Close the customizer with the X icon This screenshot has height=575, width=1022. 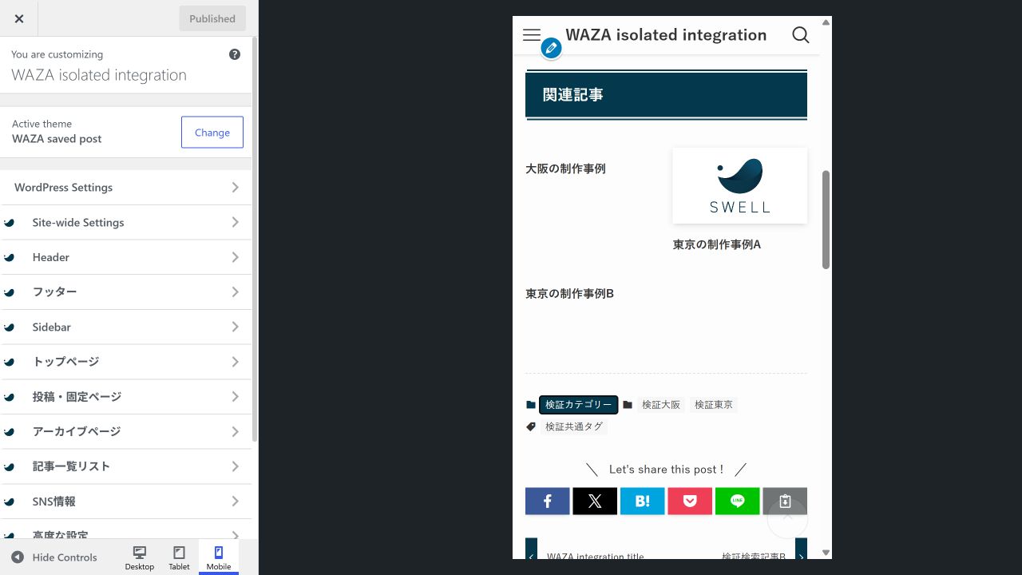coord(19,18)
